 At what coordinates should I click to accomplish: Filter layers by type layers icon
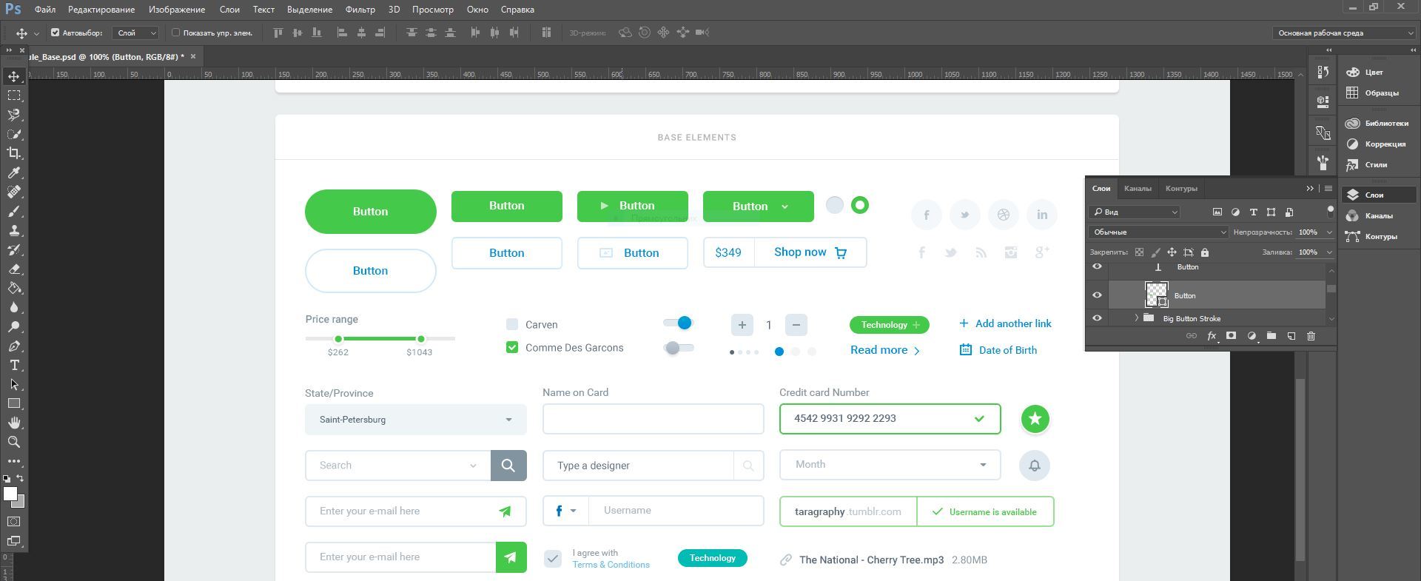pyautogui.click(x=1253, y=212)
